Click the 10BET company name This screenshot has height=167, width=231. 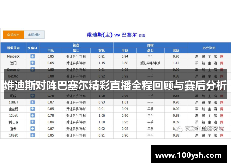click(x=13, y=102)
